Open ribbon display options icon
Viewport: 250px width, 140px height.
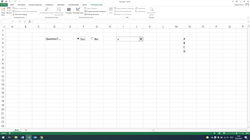coord(236,1)
